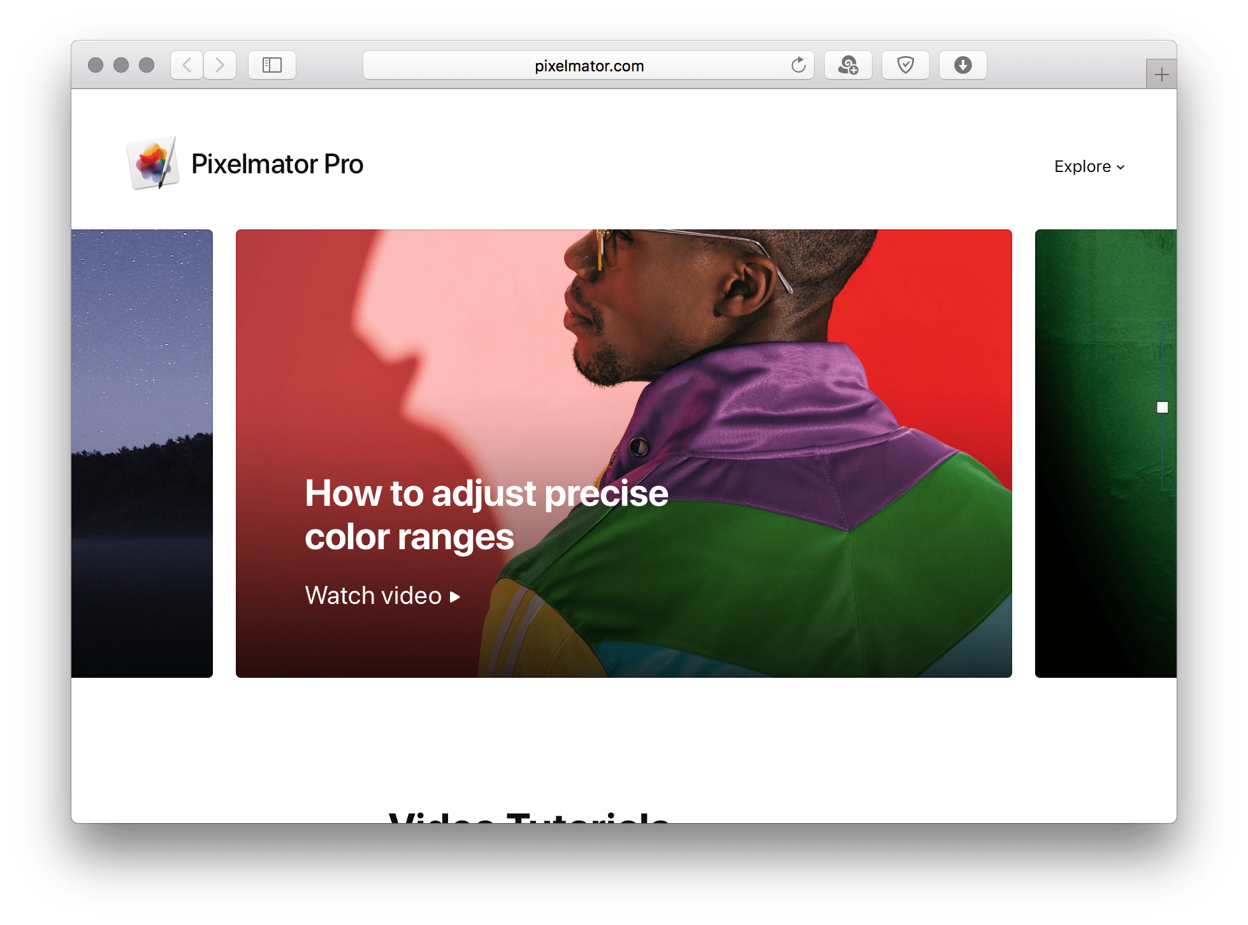This screenshot has height=925, width=1248.
Task: Click the cloud extension toolbar icon
Action: pos(848,65)
